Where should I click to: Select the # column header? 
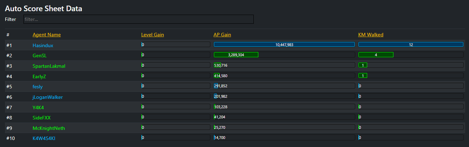pyautogui.click(x=8, y=35)
